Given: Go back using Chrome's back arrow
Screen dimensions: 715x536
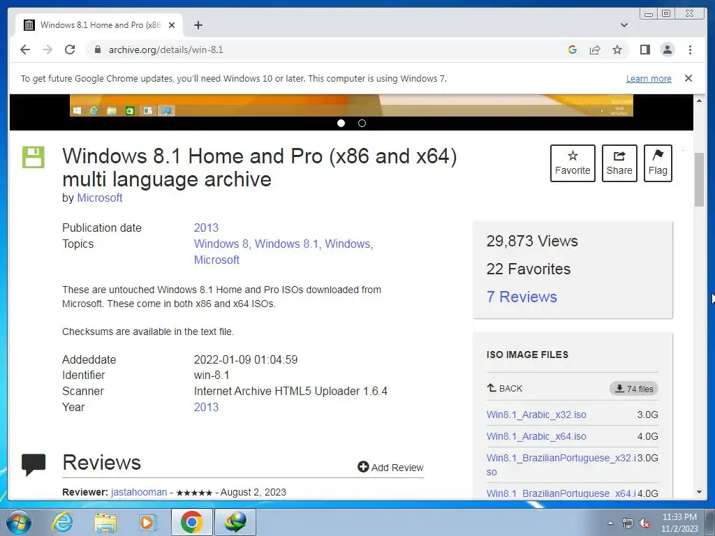Looking at the screenshot, I should 25,50.
